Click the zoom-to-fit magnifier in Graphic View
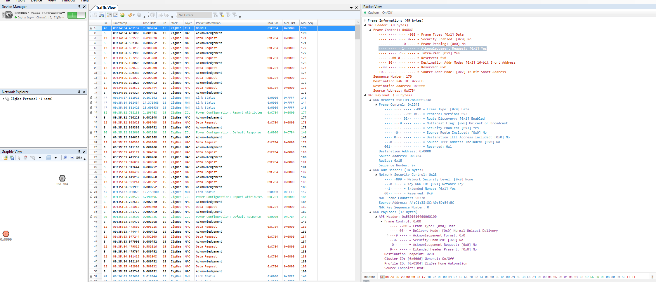Image resolution: width=656 pixels, height=282 pixels. coord(65,158)
